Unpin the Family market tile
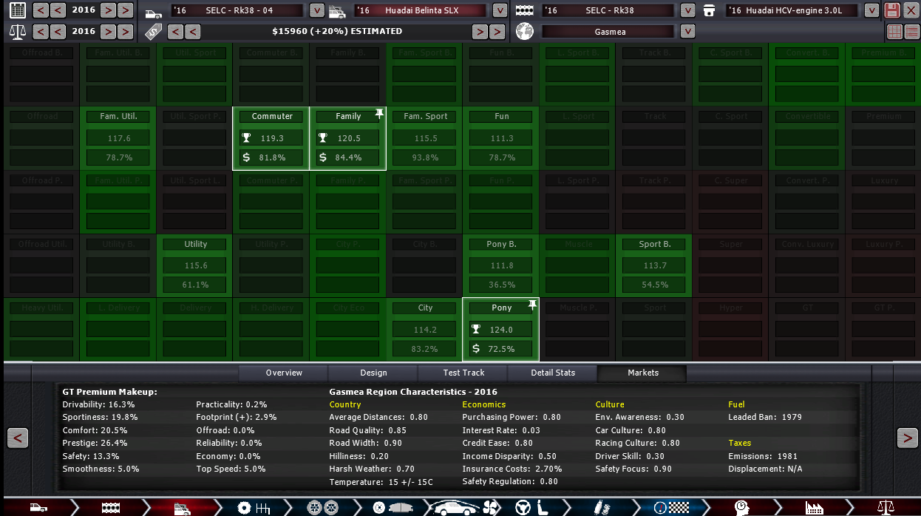 point(379,115)
